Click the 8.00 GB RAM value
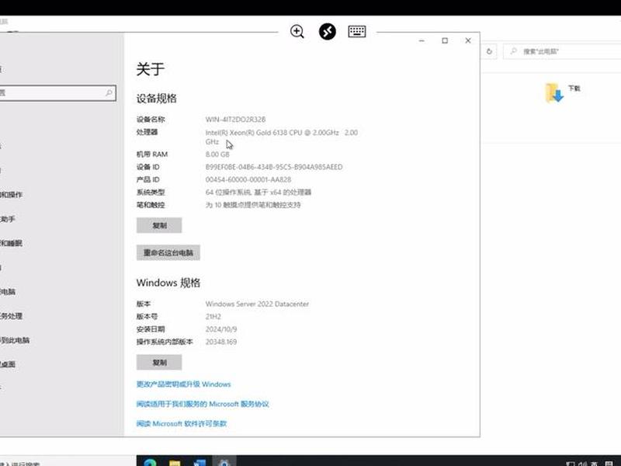 coord(217,154)
